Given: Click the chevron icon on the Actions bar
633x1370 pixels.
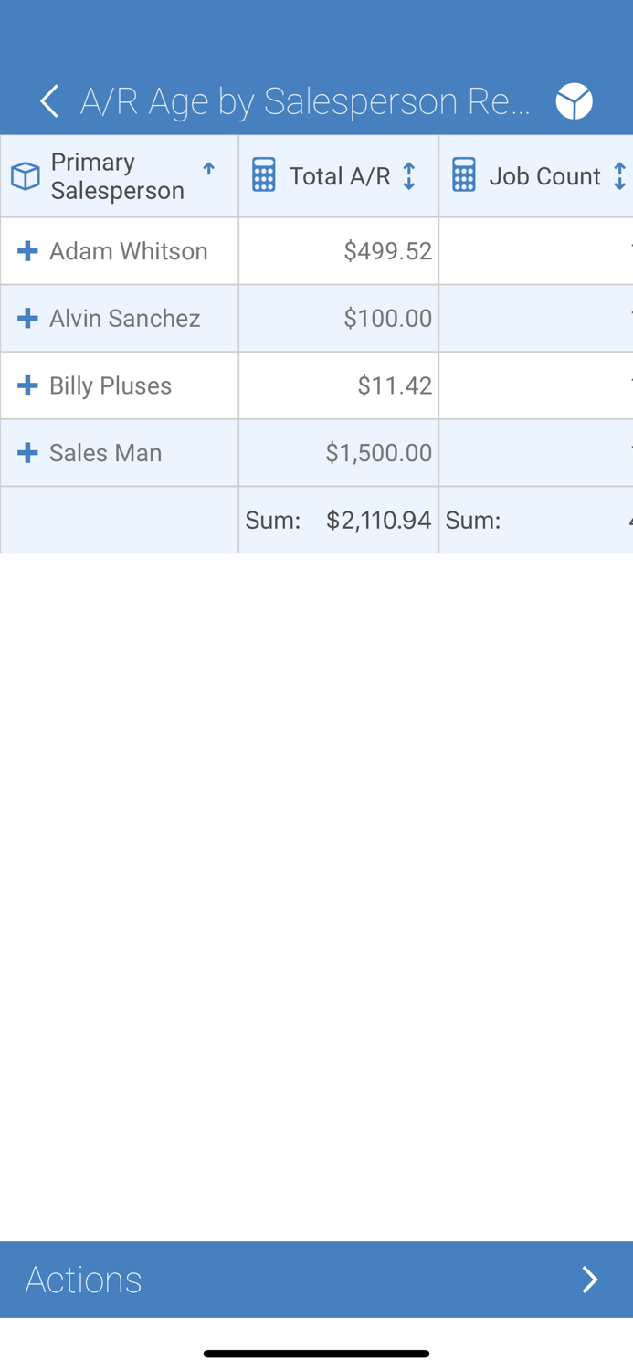Looking at the screenshot, I should click(x=589, y=1279).
